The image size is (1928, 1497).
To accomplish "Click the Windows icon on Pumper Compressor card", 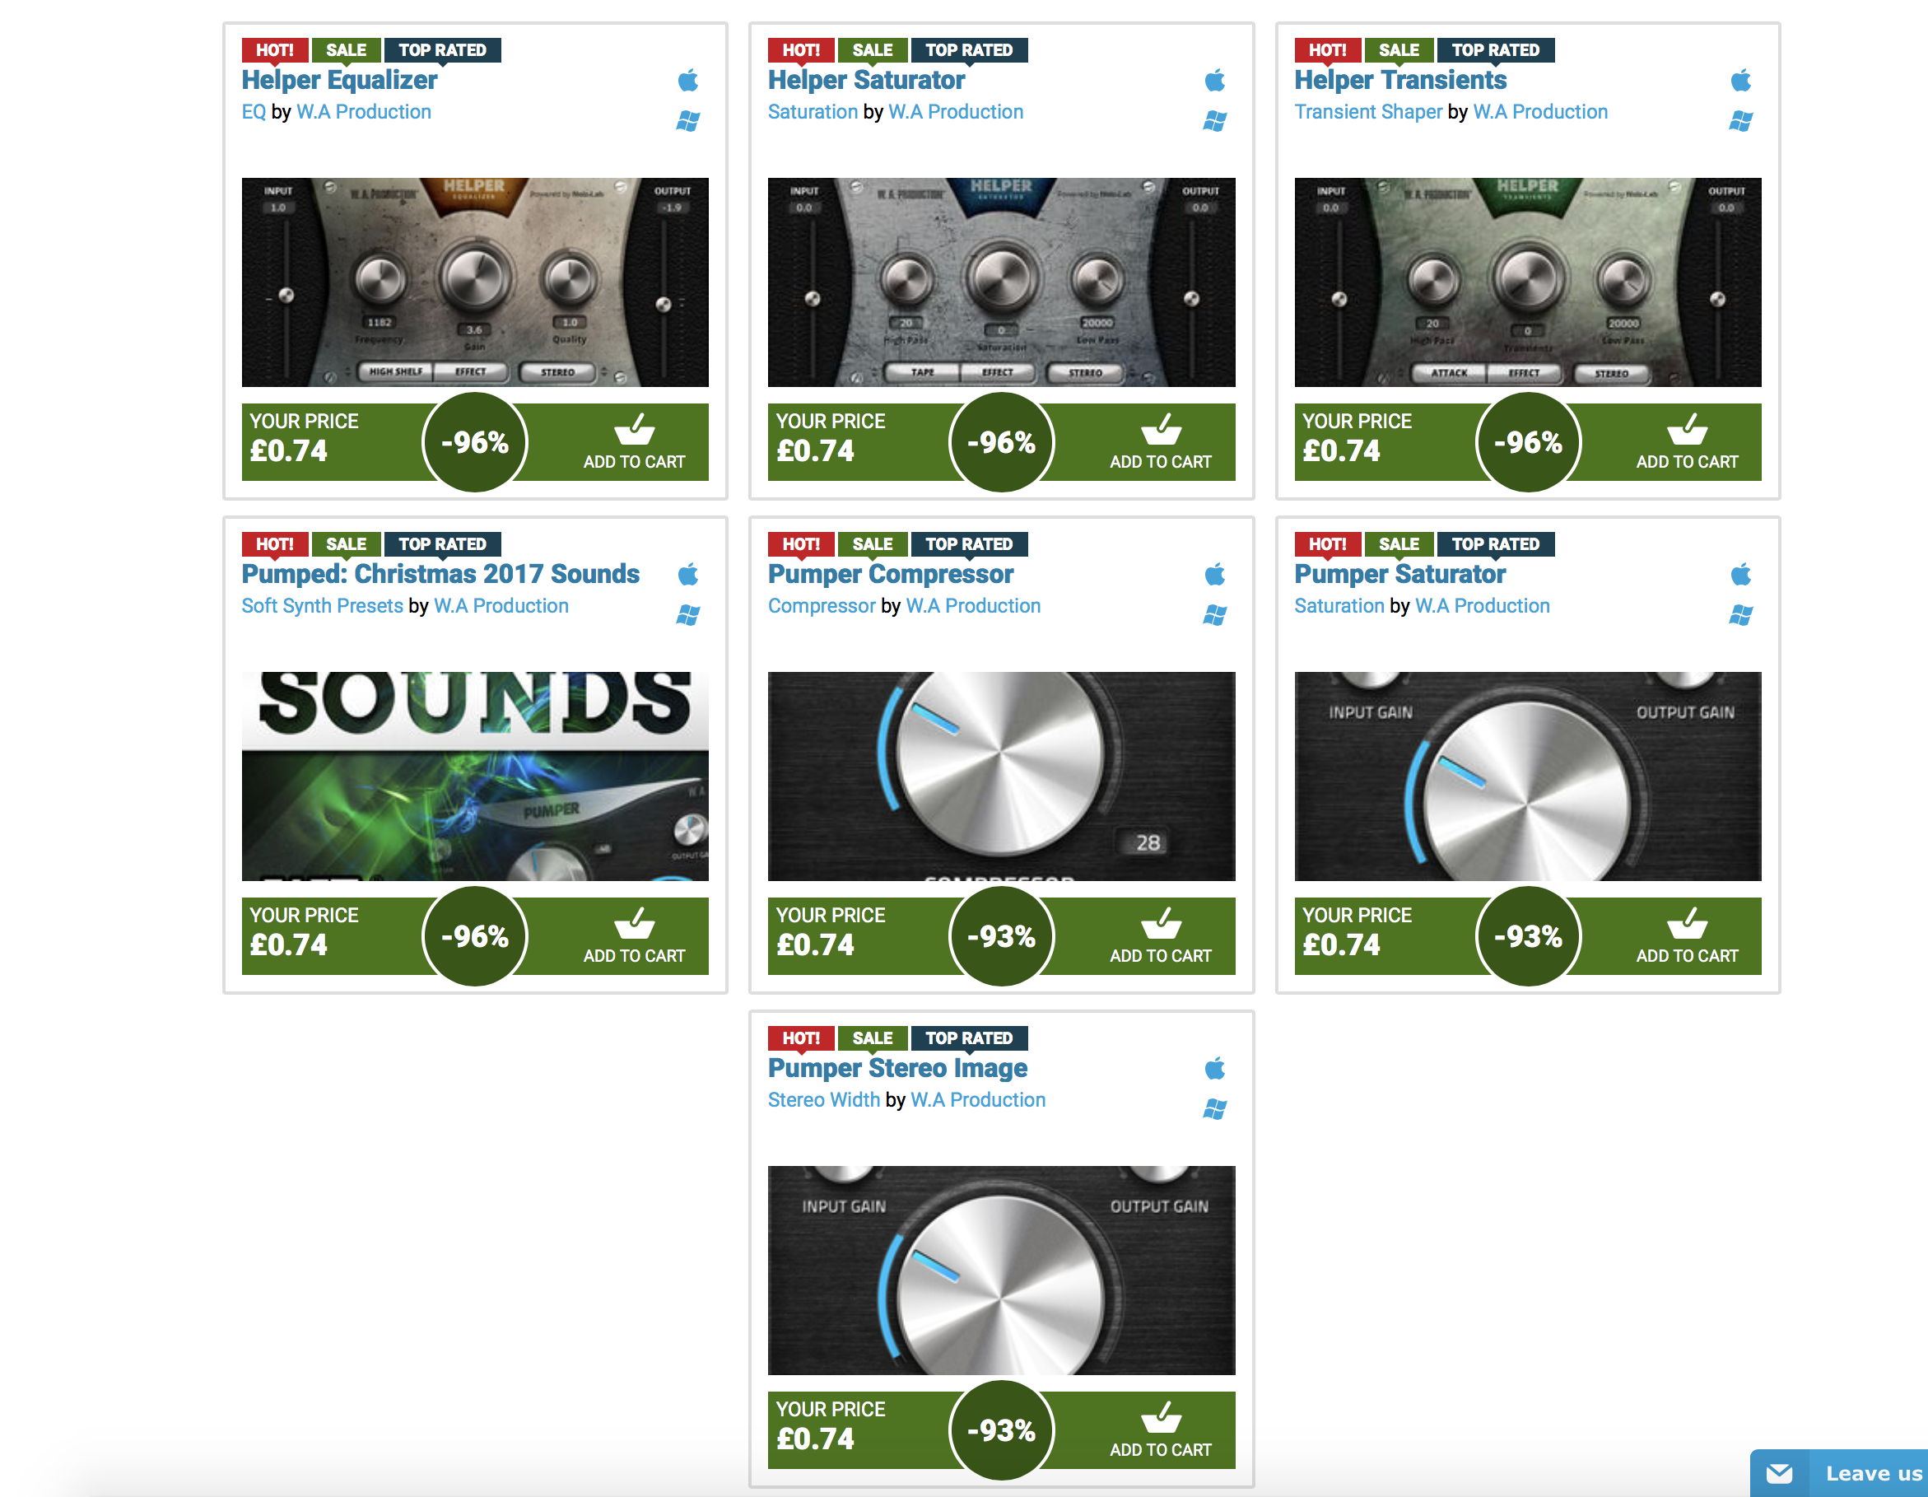I will (x=1215, y=615).
